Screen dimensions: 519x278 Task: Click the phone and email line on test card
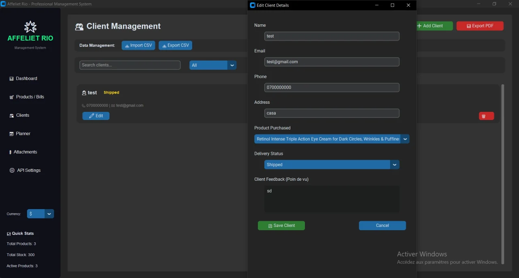pos(113,105)
